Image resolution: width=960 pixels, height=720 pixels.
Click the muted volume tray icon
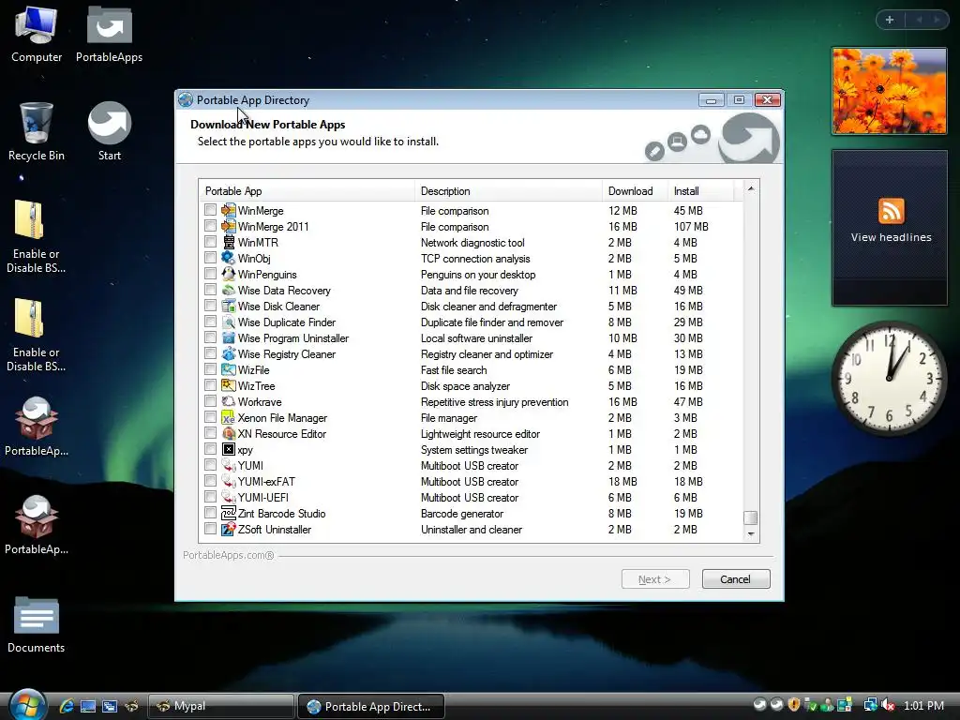888,706
